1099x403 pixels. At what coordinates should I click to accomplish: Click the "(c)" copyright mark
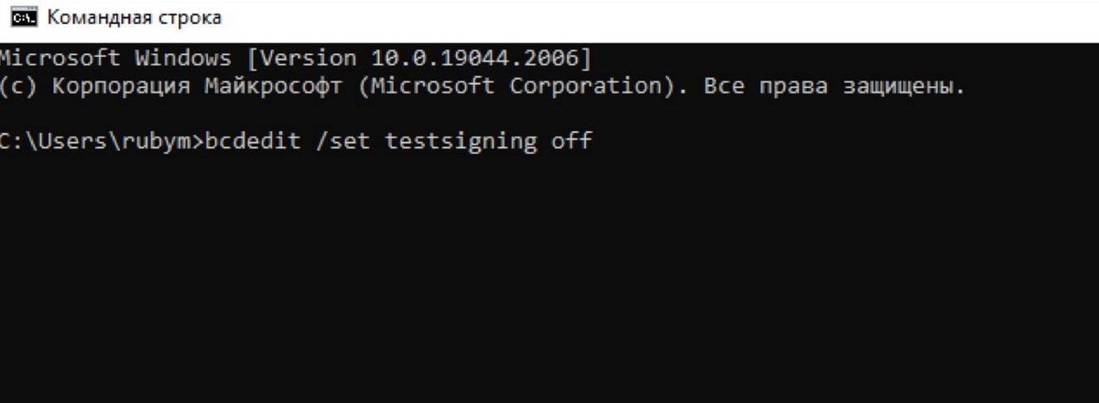pyautogui.click(x=17, y=87)
